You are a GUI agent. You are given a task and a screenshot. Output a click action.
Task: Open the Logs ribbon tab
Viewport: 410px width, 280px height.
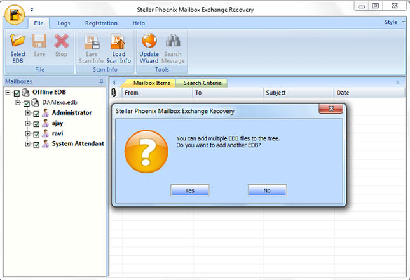[x=64, y=23]
